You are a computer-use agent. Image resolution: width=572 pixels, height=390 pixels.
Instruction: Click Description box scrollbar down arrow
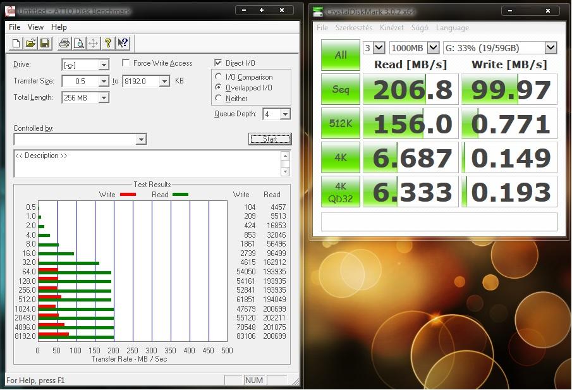click(x=285, y=171)
